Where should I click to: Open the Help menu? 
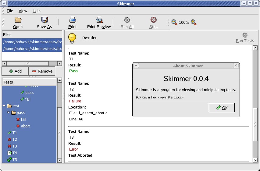coord(37,11)
